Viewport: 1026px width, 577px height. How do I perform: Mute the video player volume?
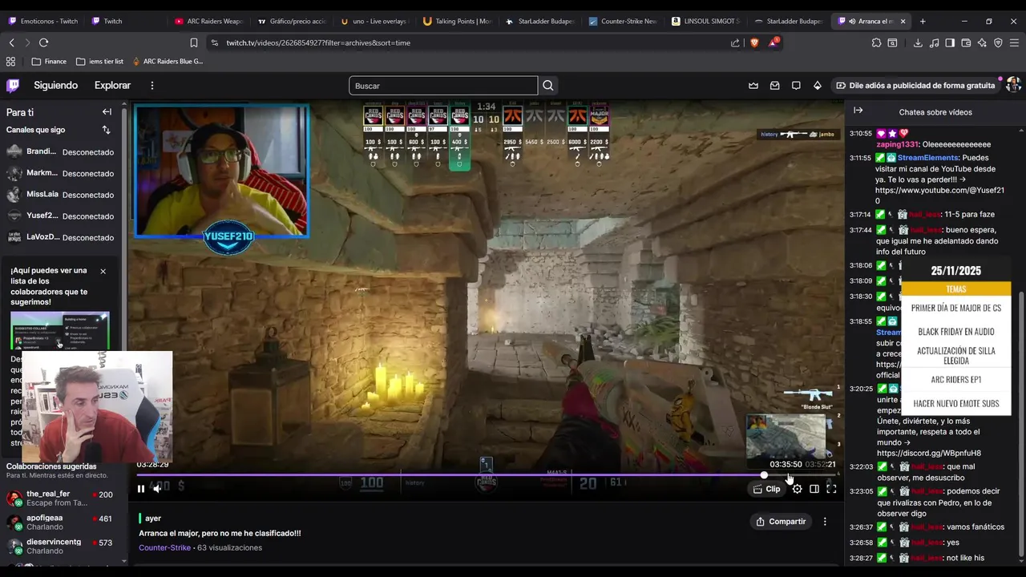(157, 489)
